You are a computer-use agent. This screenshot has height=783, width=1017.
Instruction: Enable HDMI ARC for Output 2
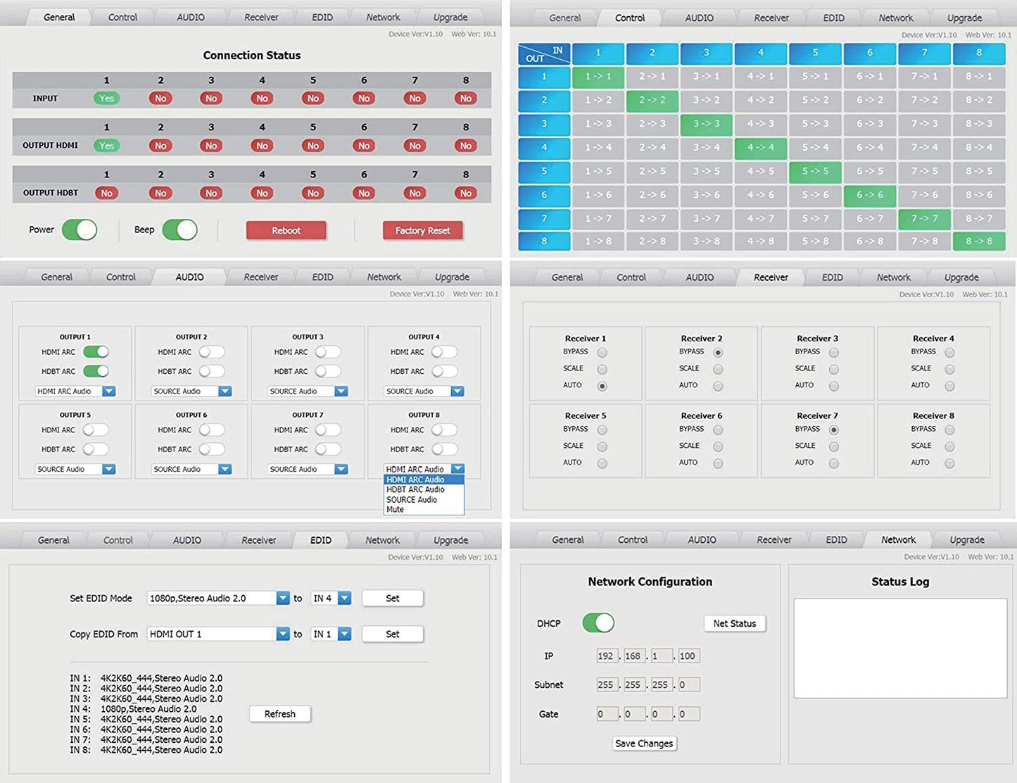[x=211, y=351]
